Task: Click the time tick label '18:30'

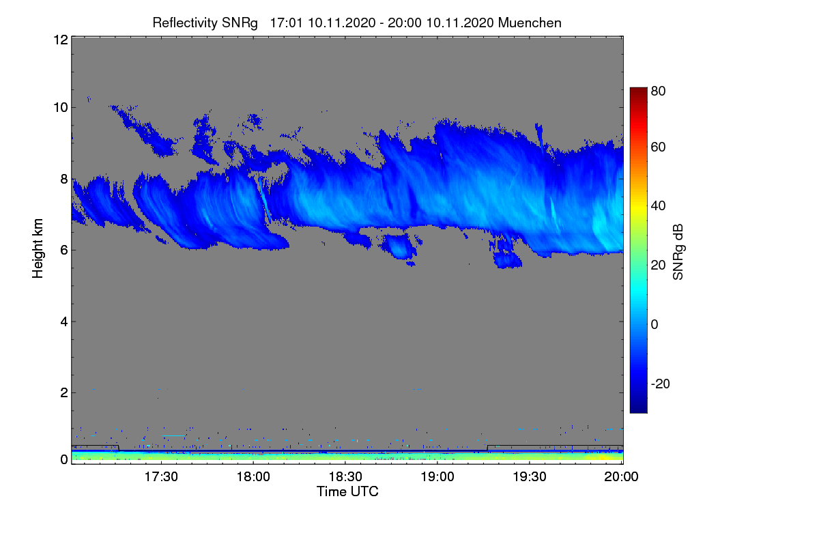Action: (x=346, y=477)
